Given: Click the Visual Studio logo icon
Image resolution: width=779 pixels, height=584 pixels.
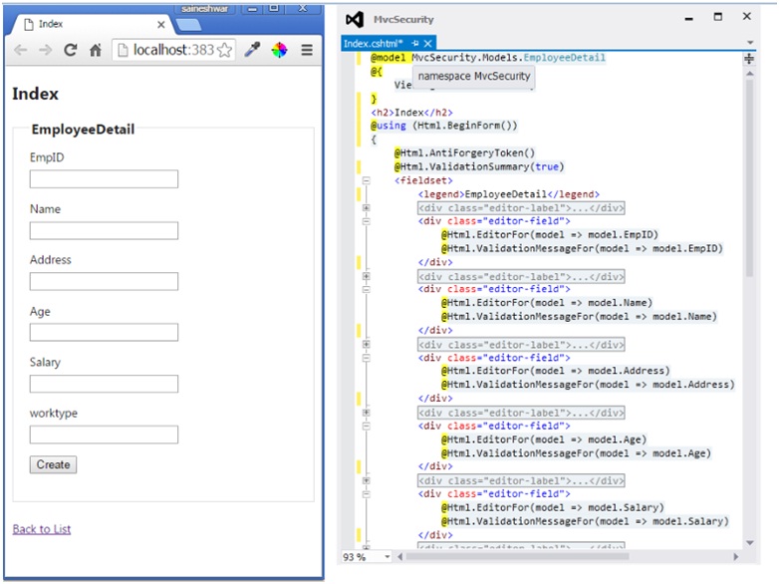Looking at the screenshot, I should pyautogui.click(x=355, y=19).
